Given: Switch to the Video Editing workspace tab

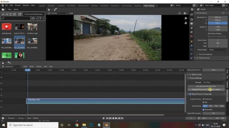Looking at the screenshot, I should 149,6.
